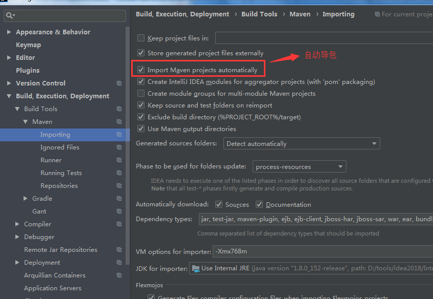
Task: Click the search magnifier icon in settings
Action: pyautogui.click(x=10, y=15)
